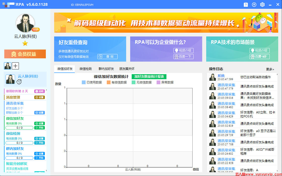Open the settings gear icon in title bar
This screenshot has height=176, width=282.
pyautogui.click(x=262, y=5)
